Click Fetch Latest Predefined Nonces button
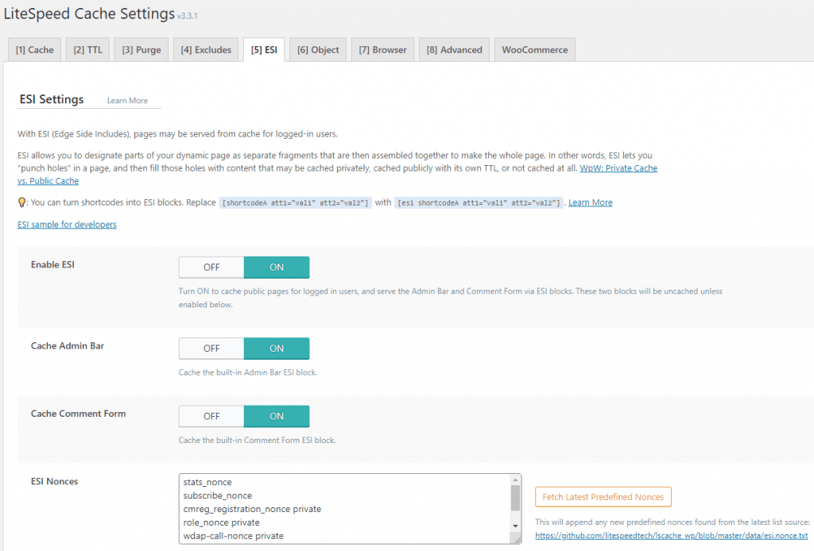Screen dimensions: 814x551 tap(603, 497)
